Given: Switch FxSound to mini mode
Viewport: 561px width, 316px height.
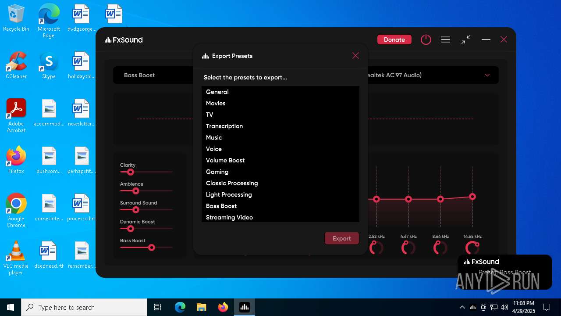Looking at the screenshot, I should click(x=466, y=39).
